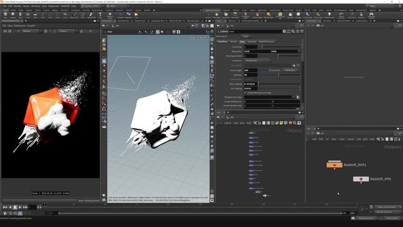Viewport: 403px width, 227px height.
Task: Add a Point Light from the shelf
Action: 217,15
